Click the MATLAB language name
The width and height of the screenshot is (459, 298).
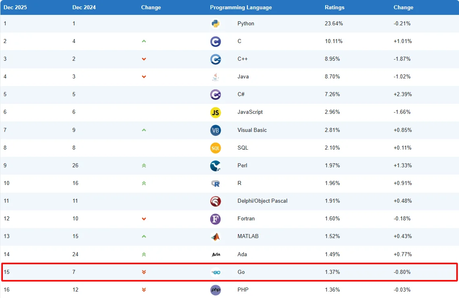click(248, 236)
